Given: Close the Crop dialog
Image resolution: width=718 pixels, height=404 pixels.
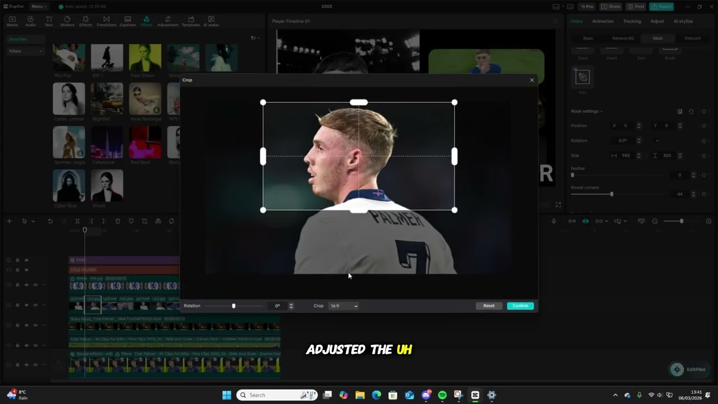Looking at the screenshot, I should point(532,80).
